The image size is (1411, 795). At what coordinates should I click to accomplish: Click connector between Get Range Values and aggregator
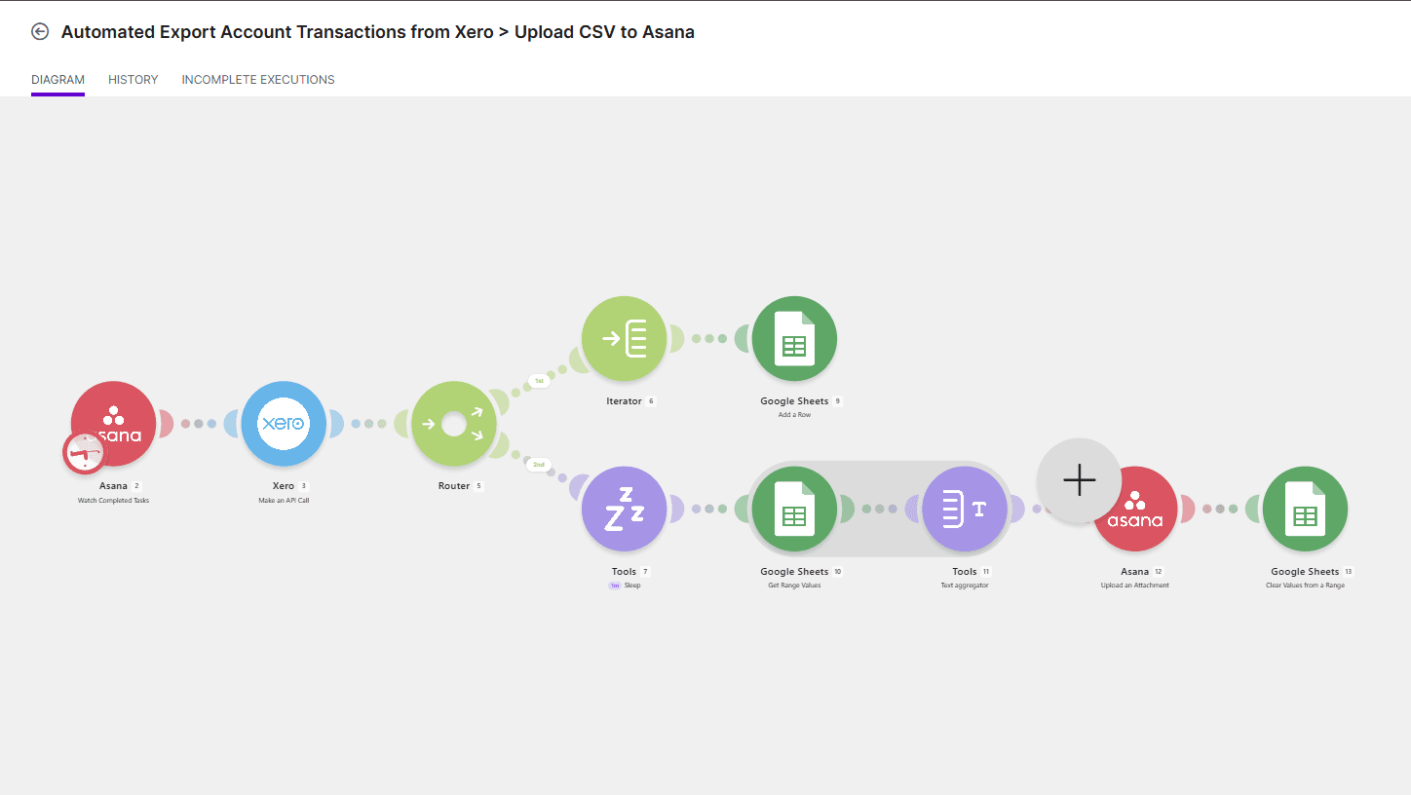pyautogui.click(x=880, y=509)
